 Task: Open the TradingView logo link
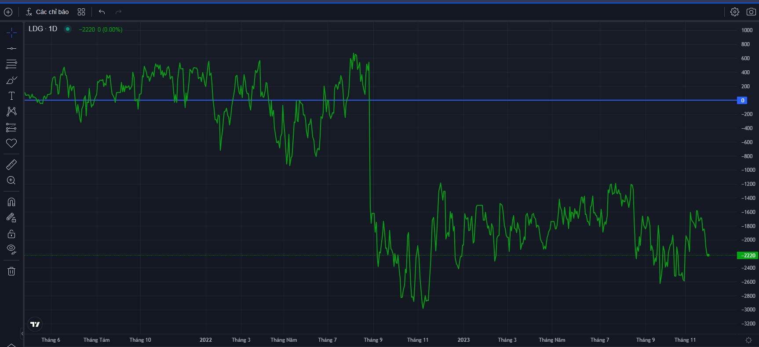[35, 324]
